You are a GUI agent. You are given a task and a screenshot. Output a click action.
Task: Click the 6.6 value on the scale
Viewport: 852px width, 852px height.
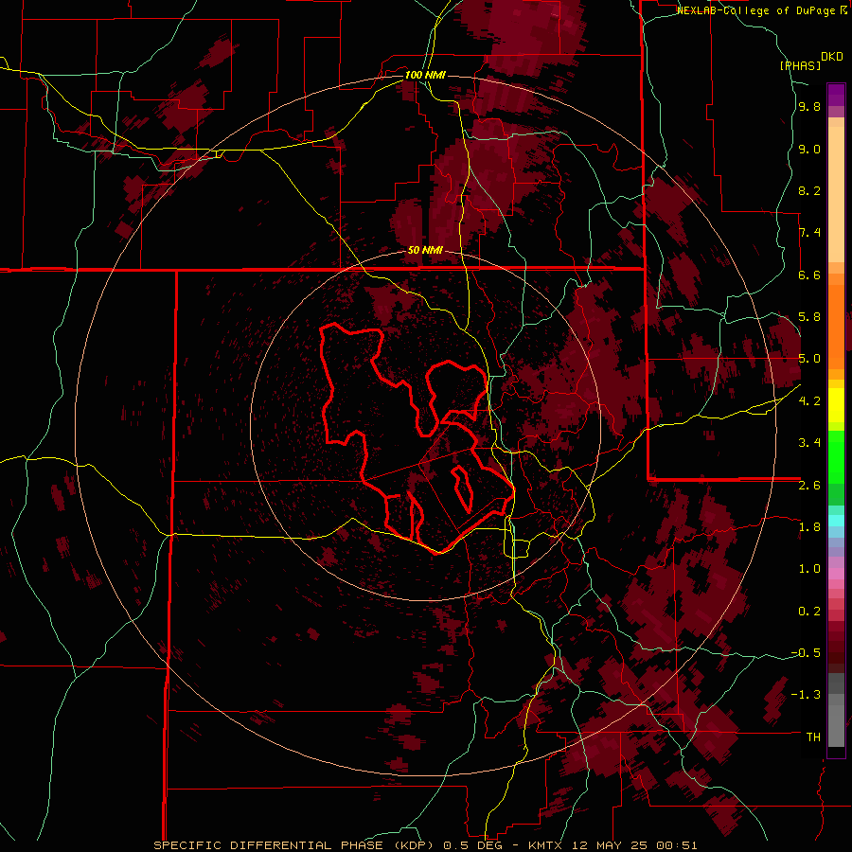pos(809,275)
